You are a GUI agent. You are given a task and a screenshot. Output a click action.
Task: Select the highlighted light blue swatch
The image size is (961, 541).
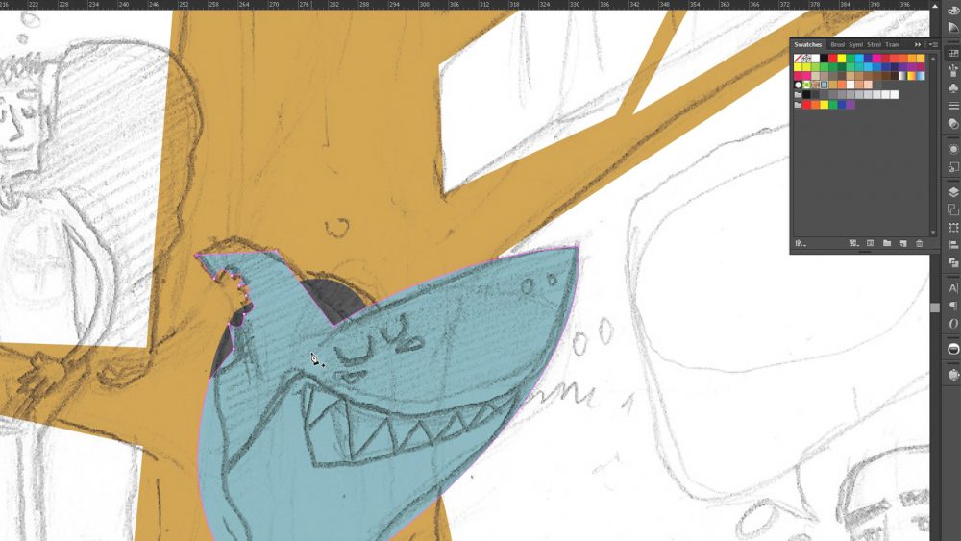point(825,85)
